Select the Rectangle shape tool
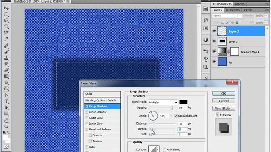 6,114
